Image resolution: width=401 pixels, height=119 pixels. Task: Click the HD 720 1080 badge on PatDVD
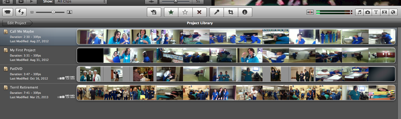pyautogui.click(x=70, y=78)
